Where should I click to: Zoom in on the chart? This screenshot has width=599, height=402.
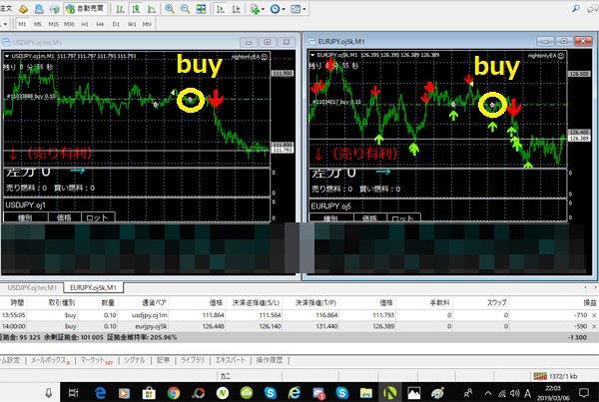pyautogui.click(x=170, y=9)
